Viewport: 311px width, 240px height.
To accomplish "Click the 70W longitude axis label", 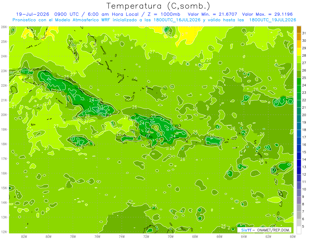I will click(171, 236).
